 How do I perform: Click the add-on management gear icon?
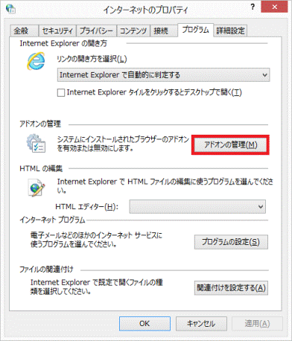tap(36, 143)
